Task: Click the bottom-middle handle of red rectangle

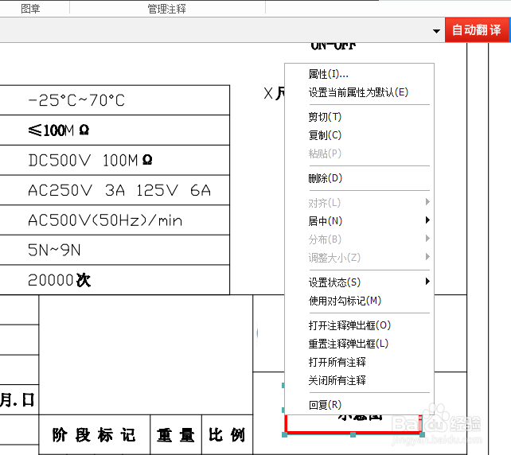Action: (x=353, y=434)
